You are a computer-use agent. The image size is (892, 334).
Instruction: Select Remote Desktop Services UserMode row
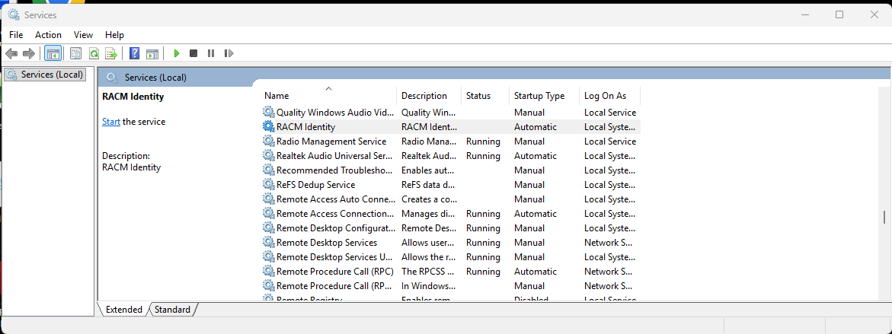point(451,257)
